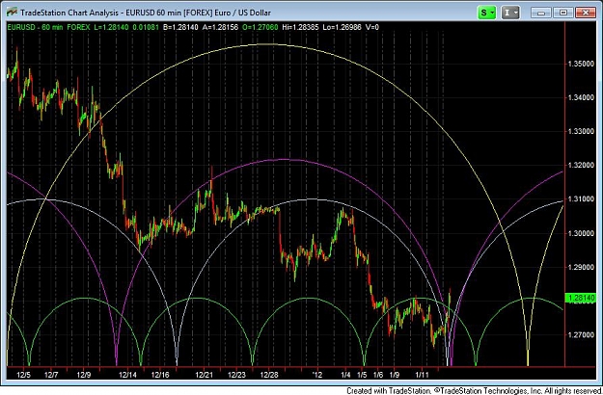Click the 1/6 date axis label
The width and height of the screenshot is (603, 395).
378,375
